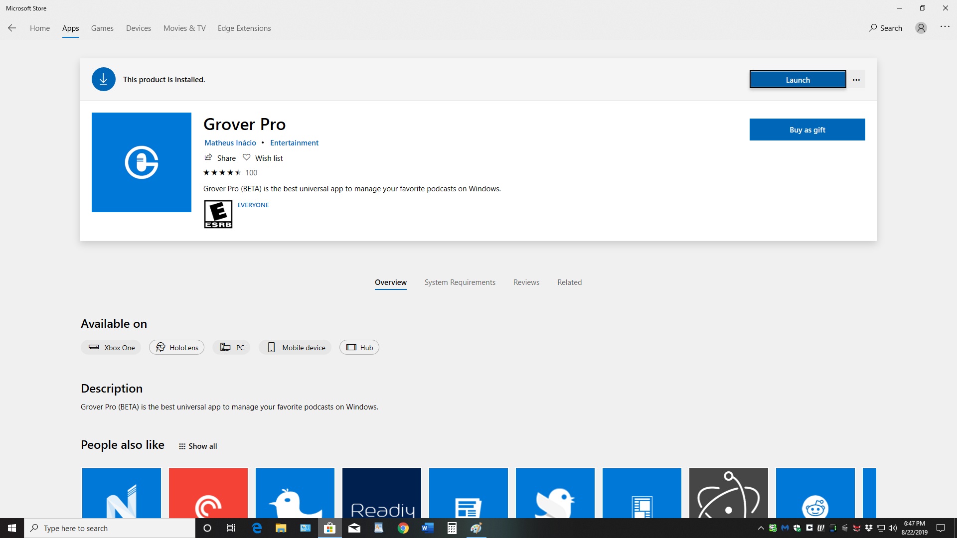The height and width of the screenshot is (538, 957).
Task: Open publisher Matheus Inácio link
Action: (x=230, y=143)
